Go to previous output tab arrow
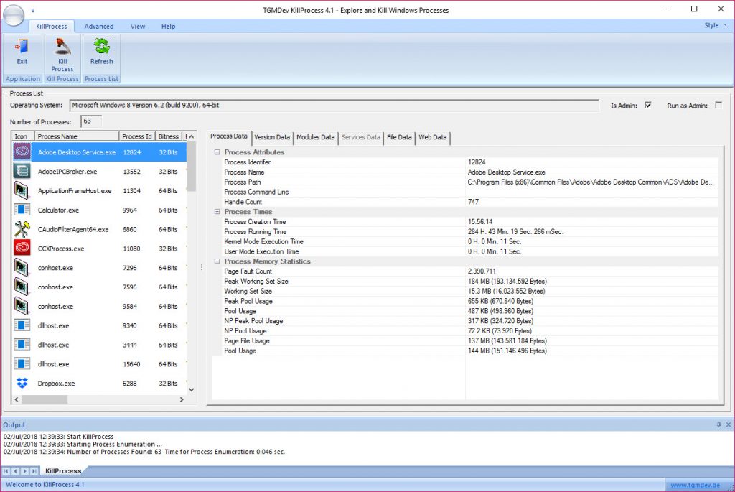This screenshot has width=735, height=492. (16, 471)
